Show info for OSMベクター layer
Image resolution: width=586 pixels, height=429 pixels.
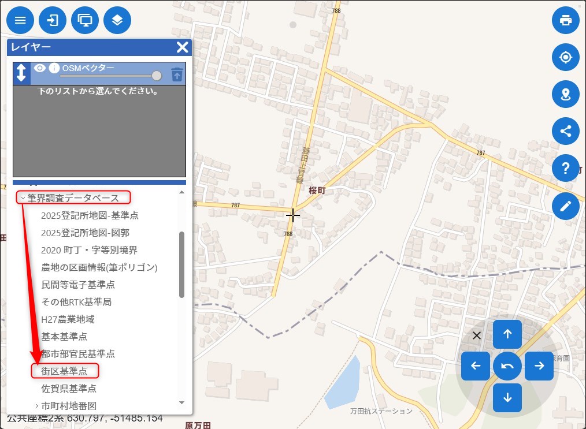tap(54, 68)
